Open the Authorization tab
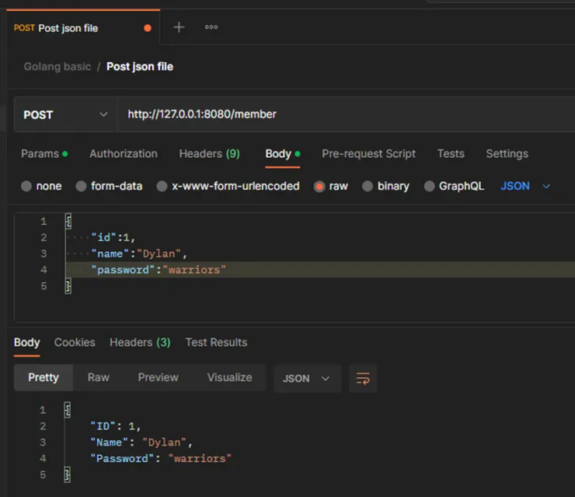This screenshot has height=497, width=575. (123, 154)
